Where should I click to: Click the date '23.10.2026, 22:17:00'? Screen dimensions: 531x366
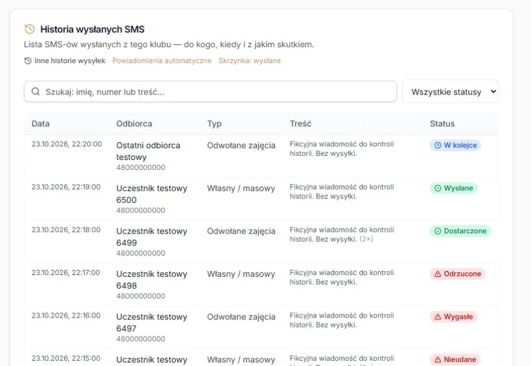pyautogui.click(x=65, y=273)
